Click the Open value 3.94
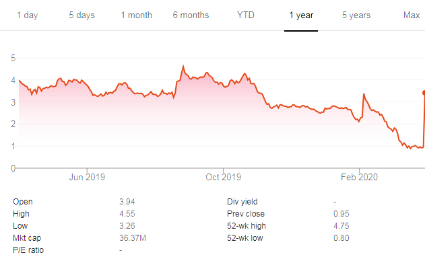Screen dimensions: 425x263 (x=127, y=202)
